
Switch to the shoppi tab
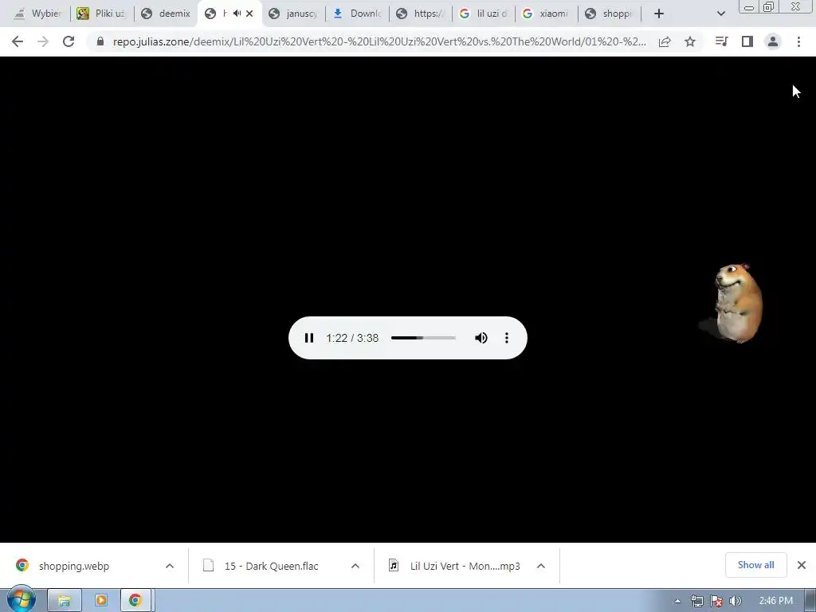[x=610, y=14]
